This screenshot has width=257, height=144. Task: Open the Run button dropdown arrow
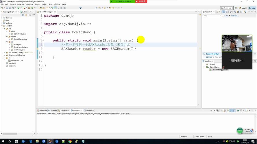21,8
